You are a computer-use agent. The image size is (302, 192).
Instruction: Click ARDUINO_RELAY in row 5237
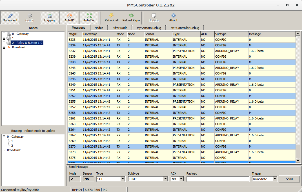click(x=227, y=51)
